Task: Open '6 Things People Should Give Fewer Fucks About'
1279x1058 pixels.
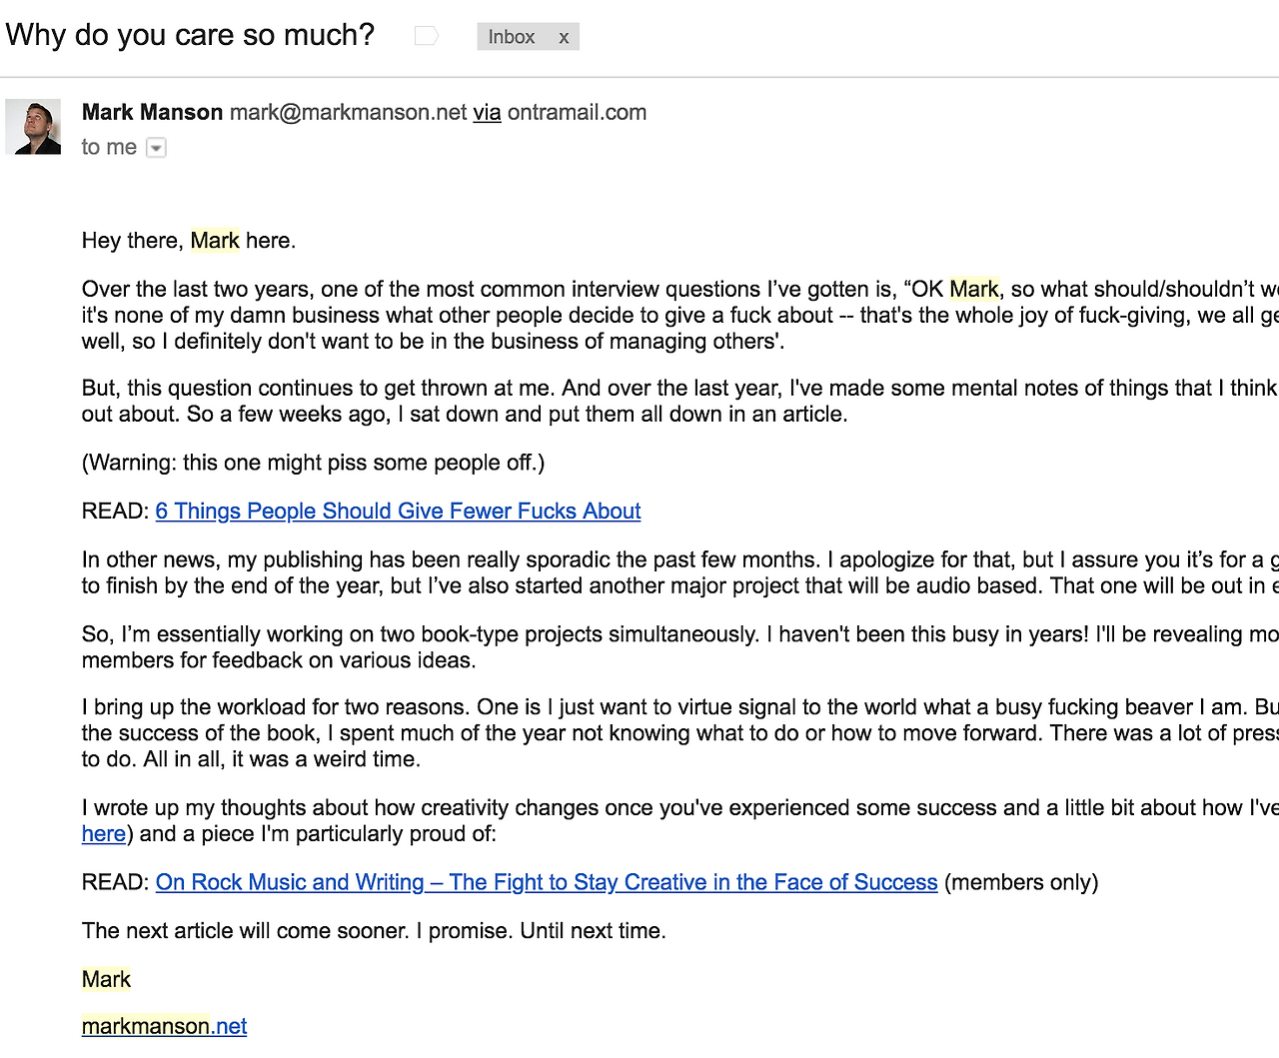Action: (398, 511)
